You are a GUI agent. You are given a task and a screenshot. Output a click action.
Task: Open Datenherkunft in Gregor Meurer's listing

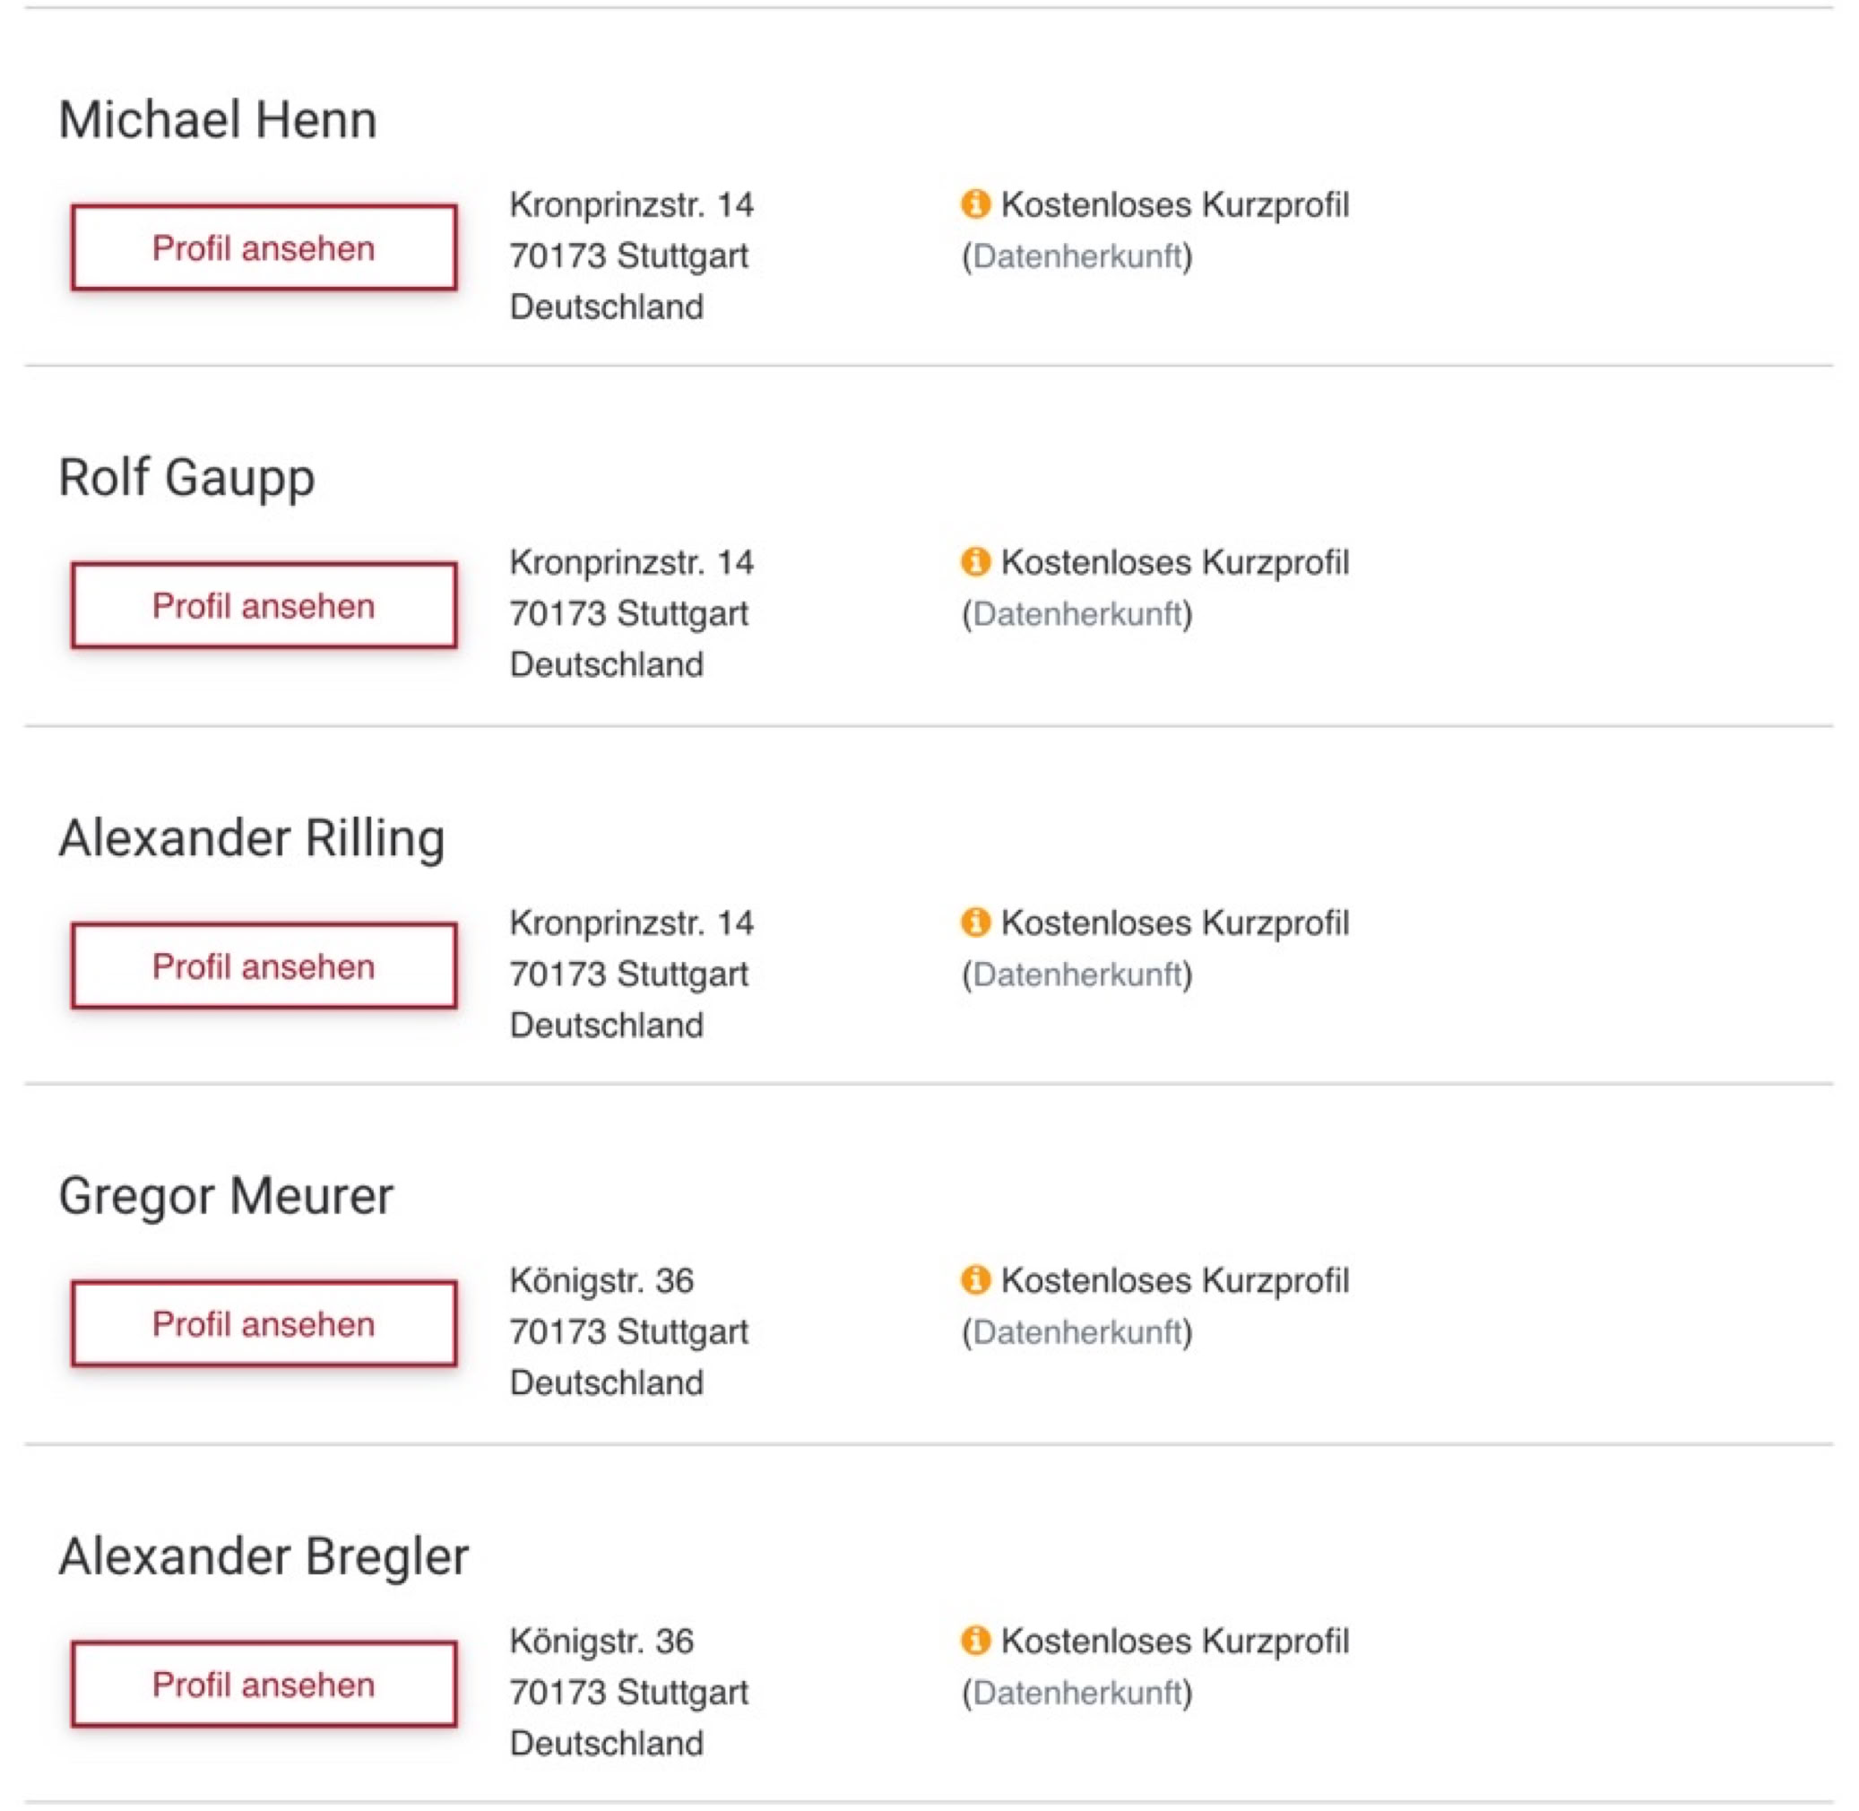pos(1076,1331)
